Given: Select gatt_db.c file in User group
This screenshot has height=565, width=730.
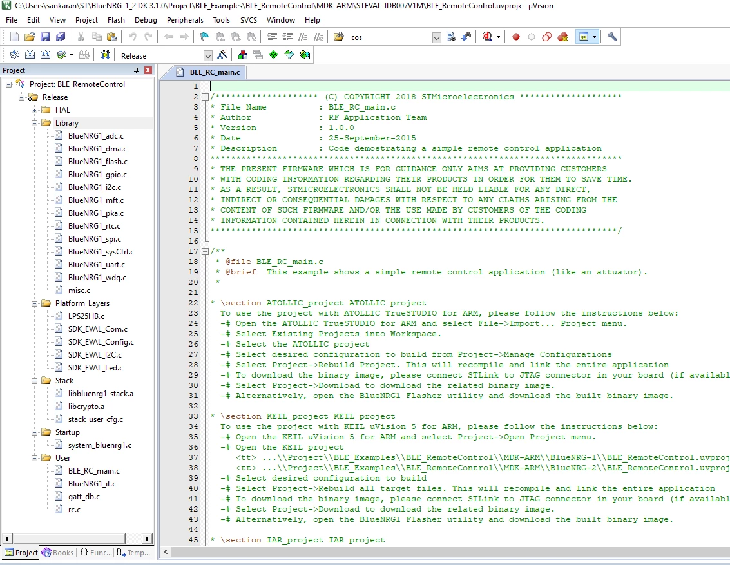Looking at the screenshot, I should [x=84, y=497].
